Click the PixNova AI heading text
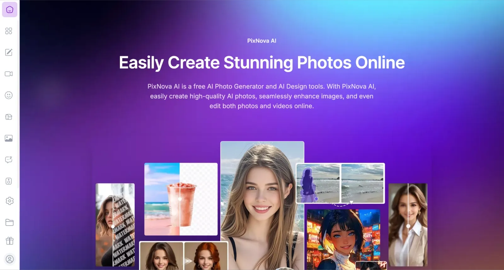504x270 pixels. coord(262,41)
